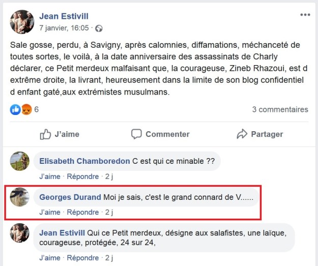
Task: Open the post timestamp 7 janvier, 16:05
Action: coord(64,28)
